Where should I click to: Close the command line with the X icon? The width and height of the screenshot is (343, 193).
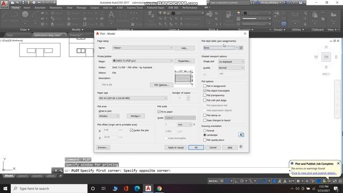[x=56, y=170]
